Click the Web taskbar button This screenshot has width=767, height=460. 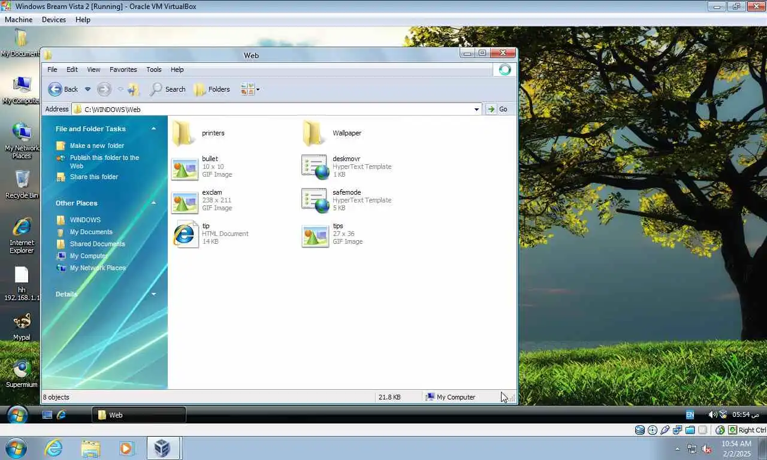(139, 414)
